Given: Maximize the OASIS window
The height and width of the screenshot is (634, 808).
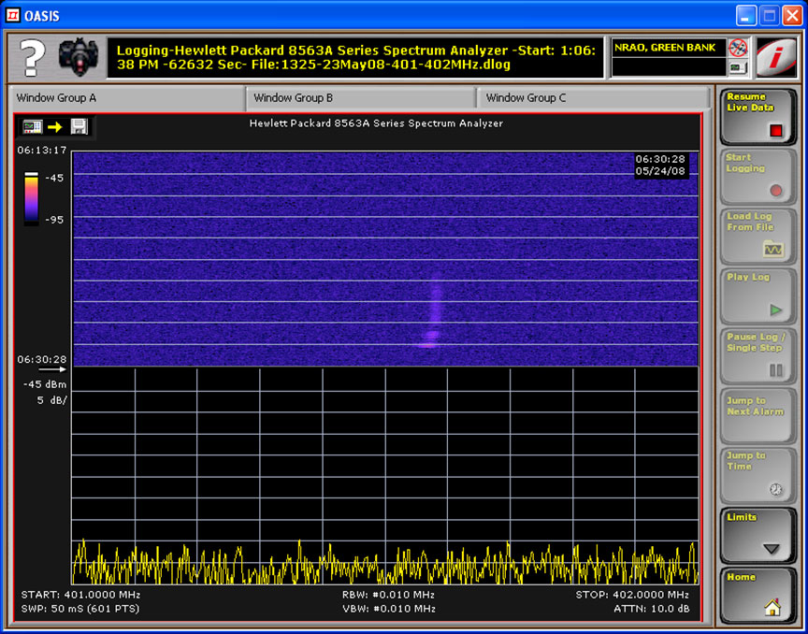Looking at the screenshot, I should (770, 16).
